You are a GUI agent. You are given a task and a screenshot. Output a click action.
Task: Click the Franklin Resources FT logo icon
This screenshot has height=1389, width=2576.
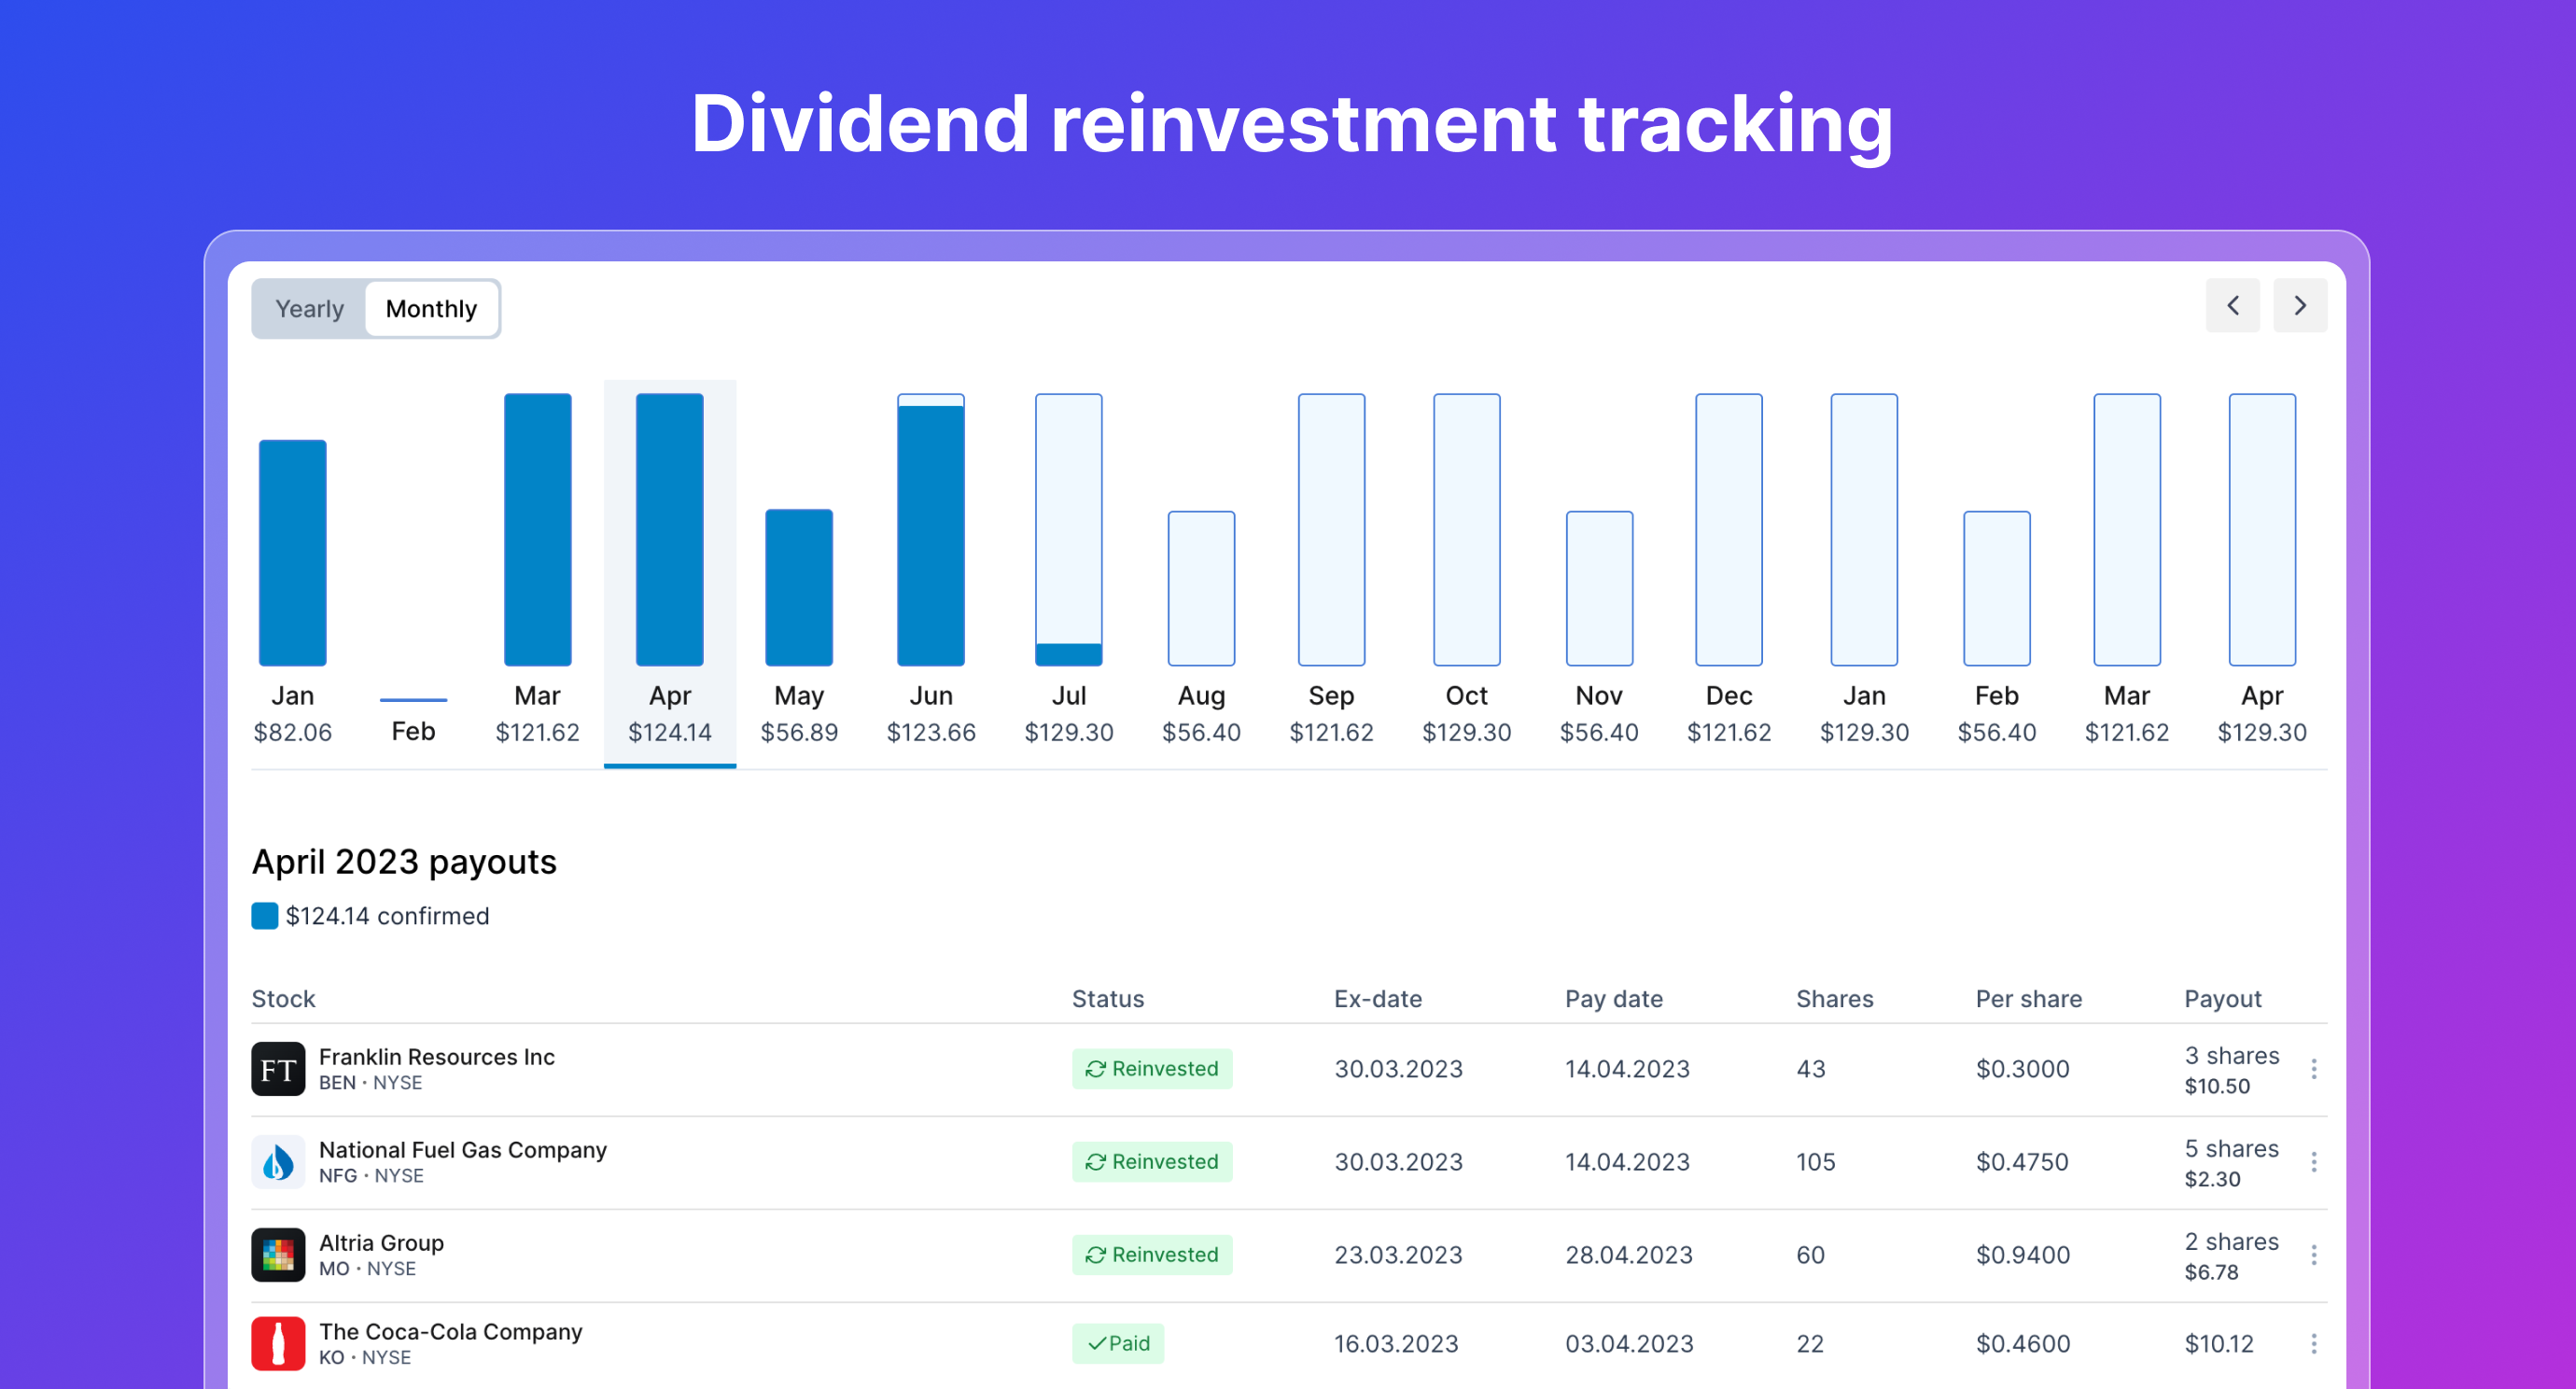278,1069
